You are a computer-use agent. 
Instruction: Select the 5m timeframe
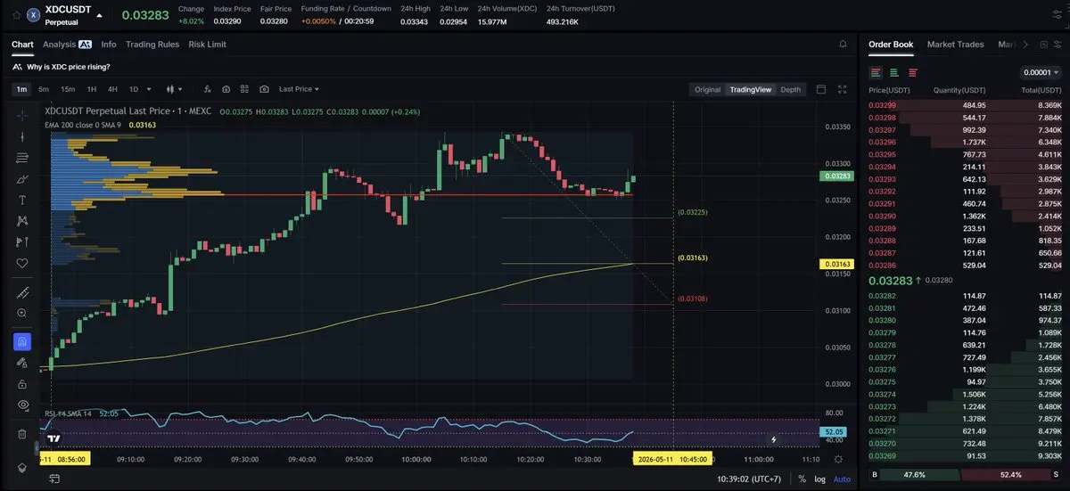click(43, 89)
